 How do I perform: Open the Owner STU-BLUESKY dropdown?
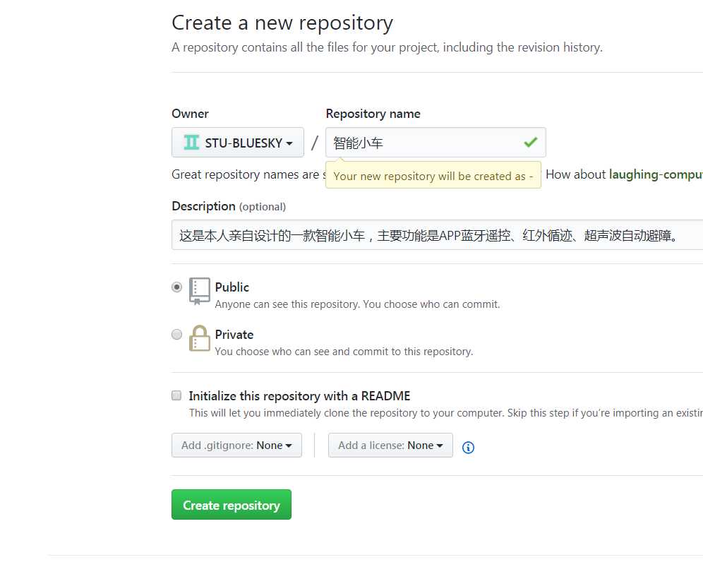pyautogui.click(x=238, y=142)
